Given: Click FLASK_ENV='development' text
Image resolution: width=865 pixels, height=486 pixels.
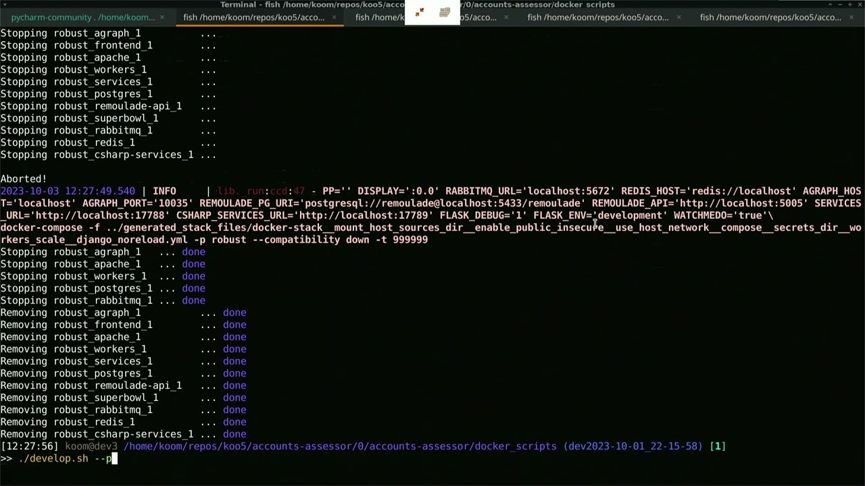Looking at the screenshot, I should 600,215.
